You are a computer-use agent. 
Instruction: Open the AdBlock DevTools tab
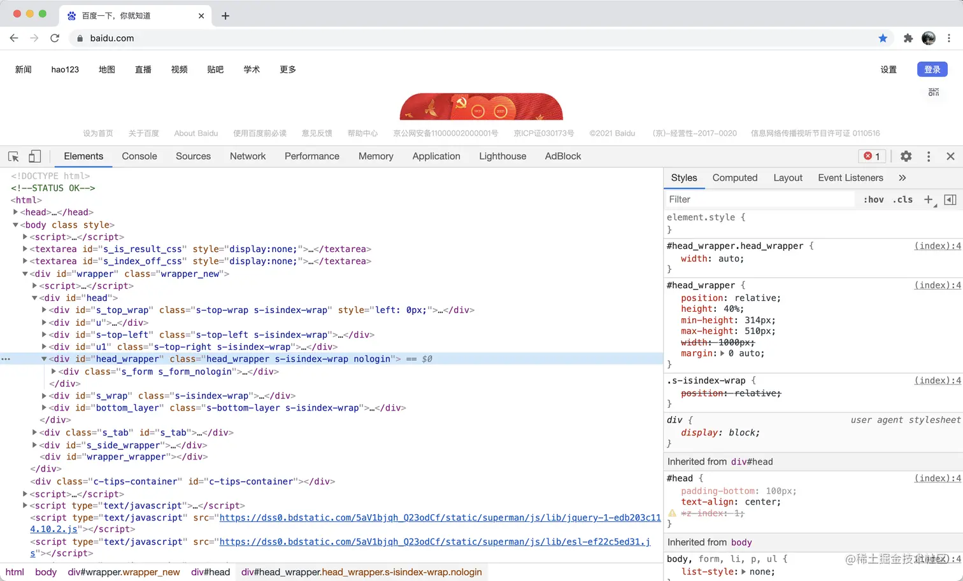click(x=563, y=156)
